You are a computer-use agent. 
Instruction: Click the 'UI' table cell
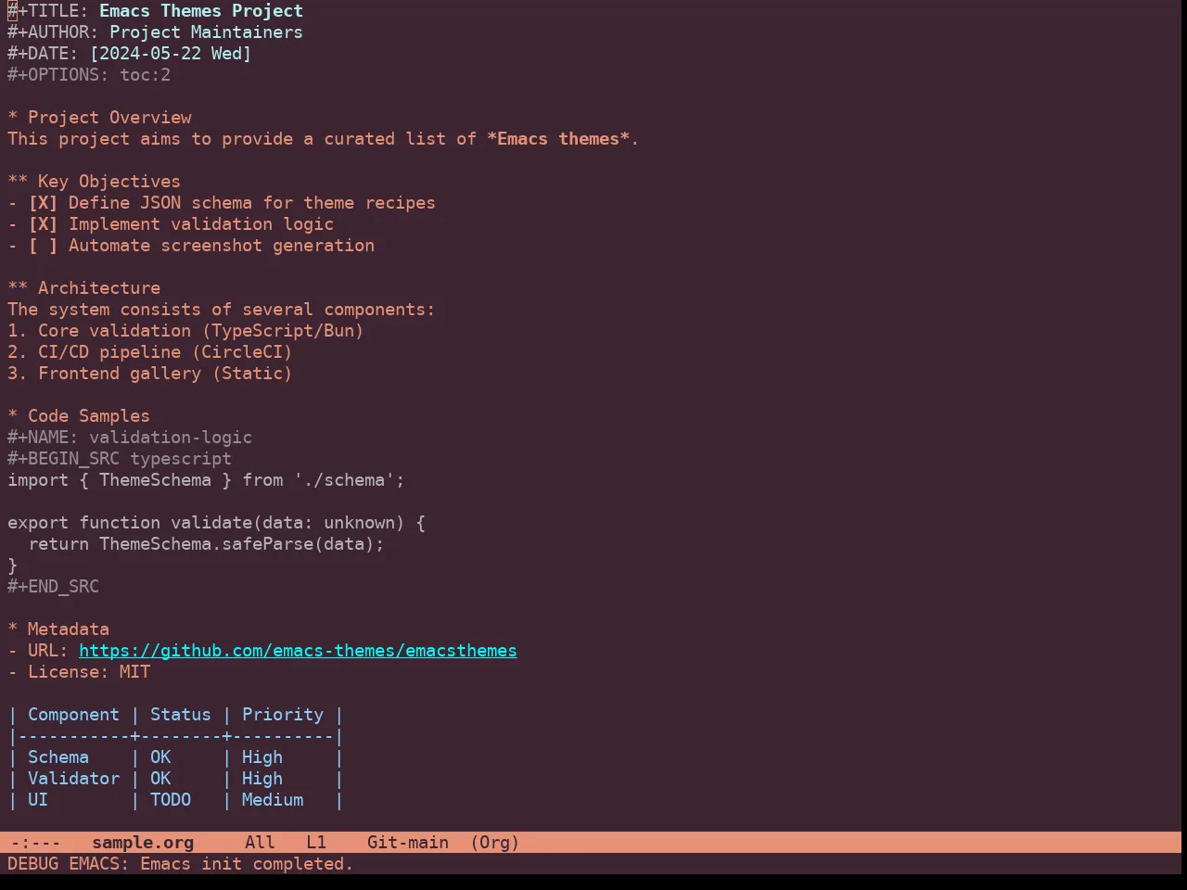click(38, 800)
